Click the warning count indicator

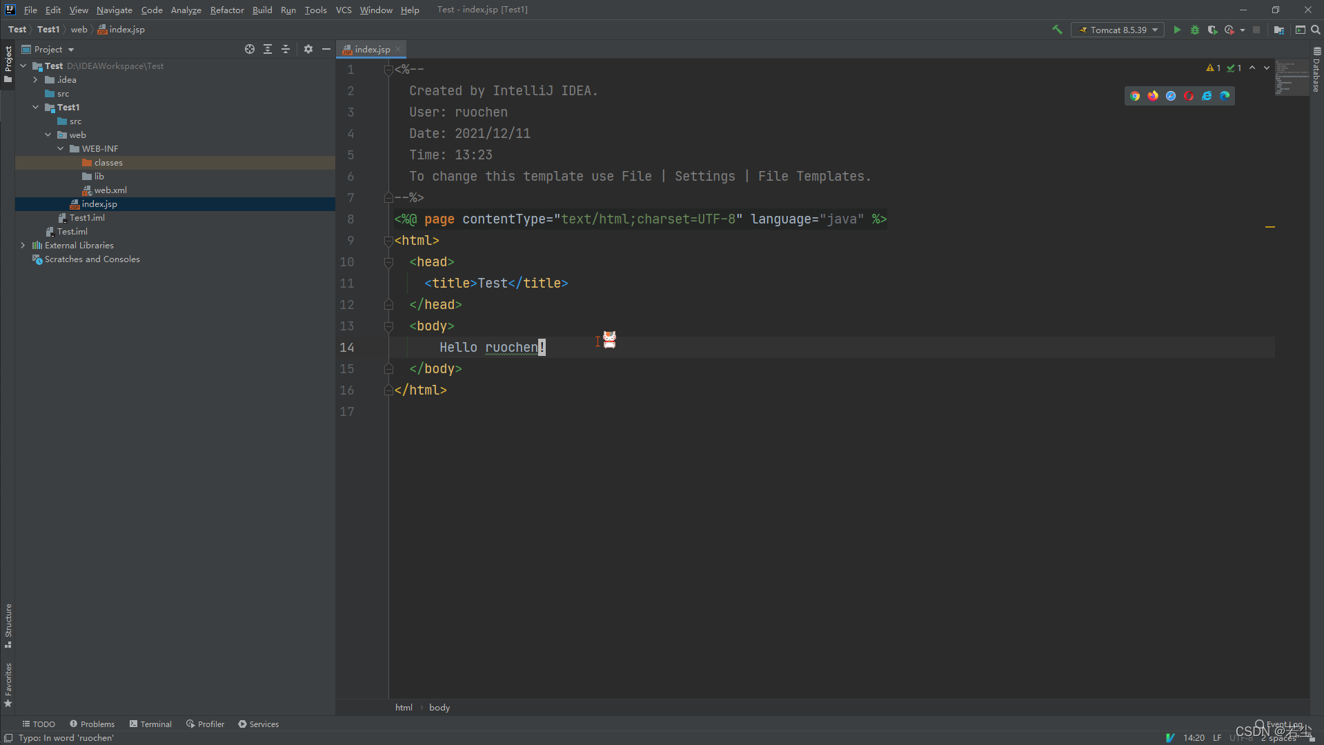coord(1214,68)
